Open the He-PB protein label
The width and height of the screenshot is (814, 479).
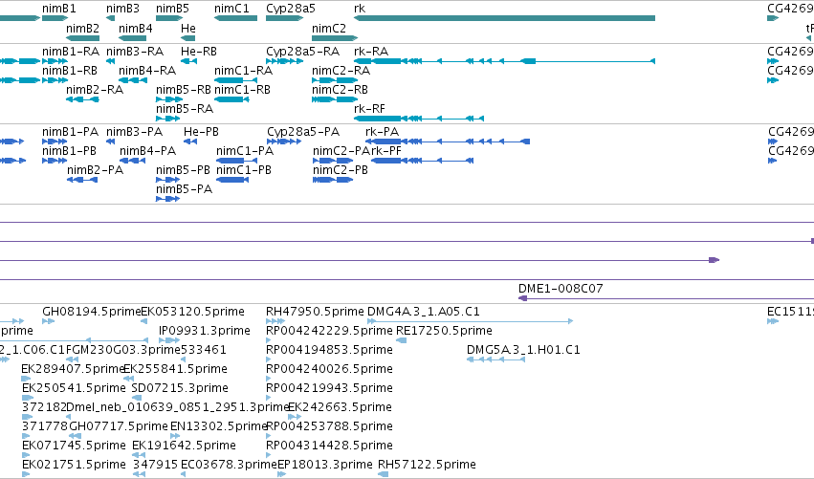(202, 132)
